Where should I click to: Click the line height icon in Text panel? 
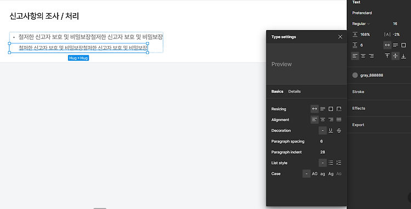tap(355, 35)
